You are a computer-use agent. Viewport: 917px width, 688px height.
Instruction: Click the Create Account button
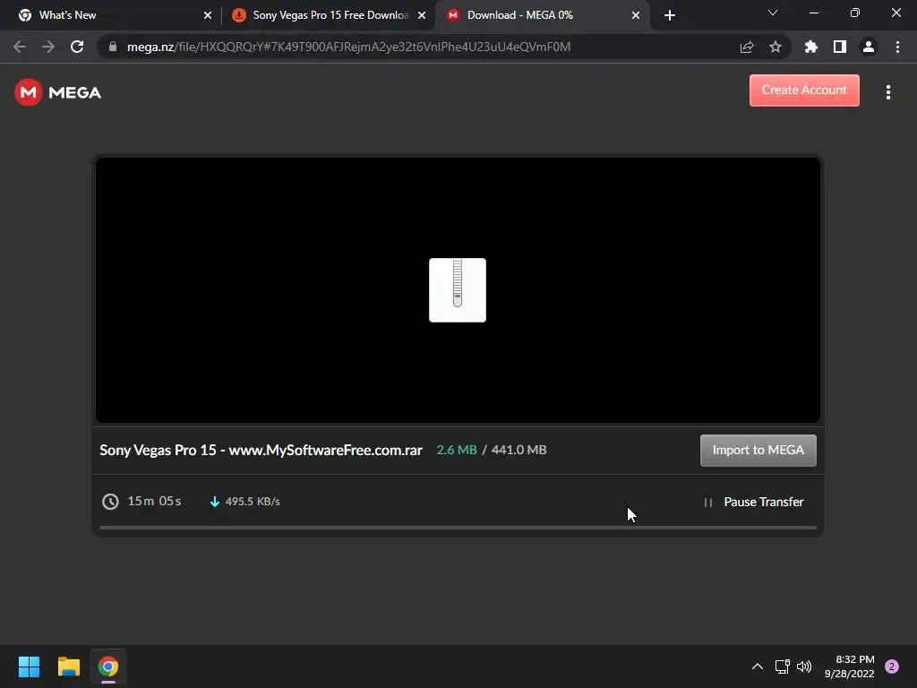[804, 90]
